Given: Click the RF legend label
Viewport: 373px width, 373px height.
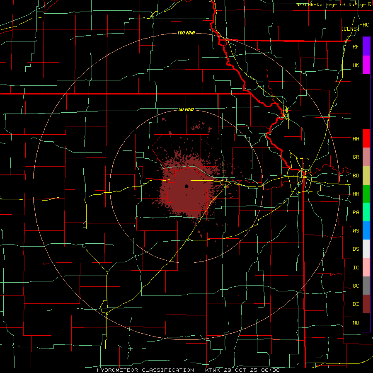Looking at the screenshot, I should pos(356,46).
